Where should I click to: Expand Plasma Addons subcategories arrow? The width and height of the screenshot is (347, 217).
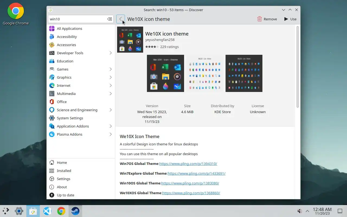(111, 134)
